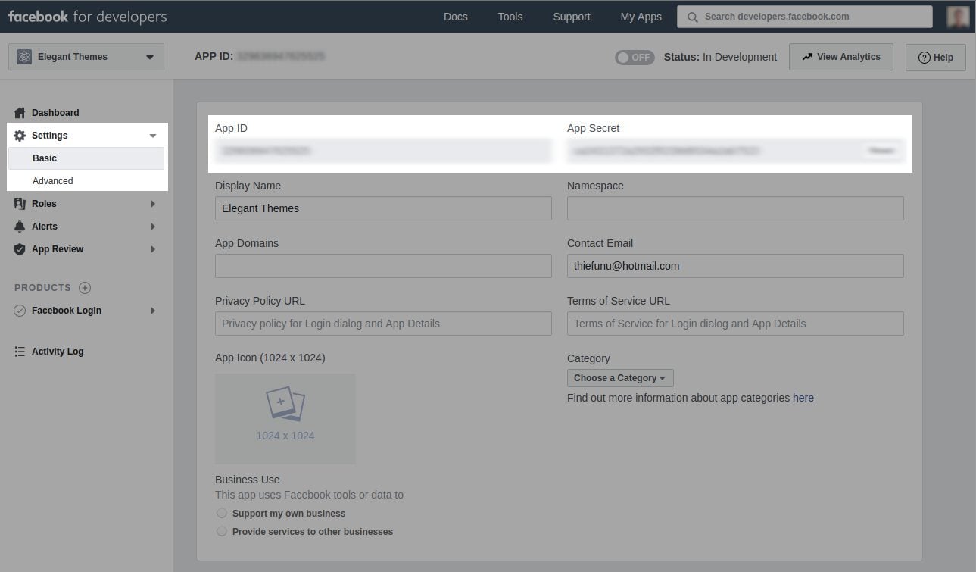Screen dimensions: 976x572
Task: Follow the app categories here link
Action: pos(803,397)
